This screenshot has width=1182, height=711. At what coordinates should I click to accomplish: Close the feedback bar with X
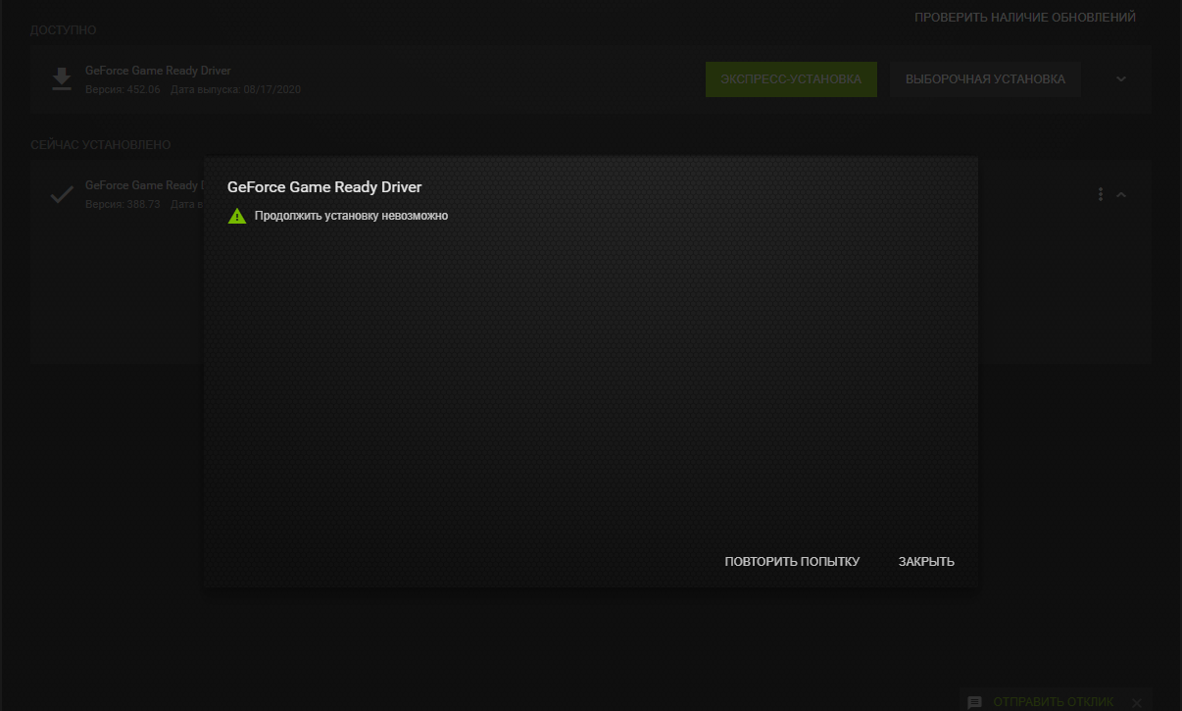pos(1137,702)
